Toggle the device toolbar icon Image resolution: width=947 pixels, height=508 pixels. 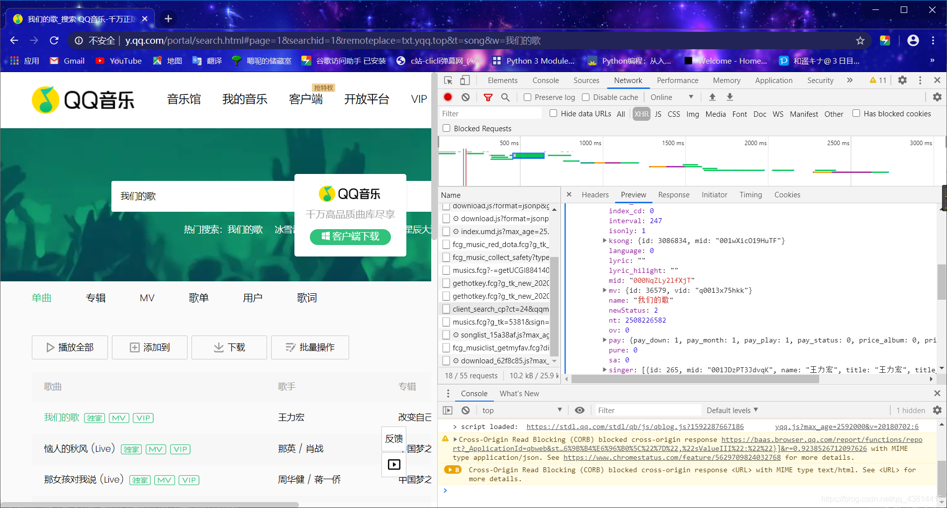465,81
